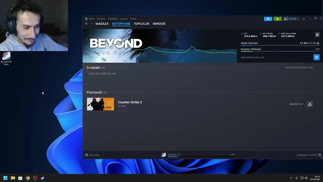Open Arkadaşlar ve Sohbet
The image size is (323, 182).
(307, 155)
